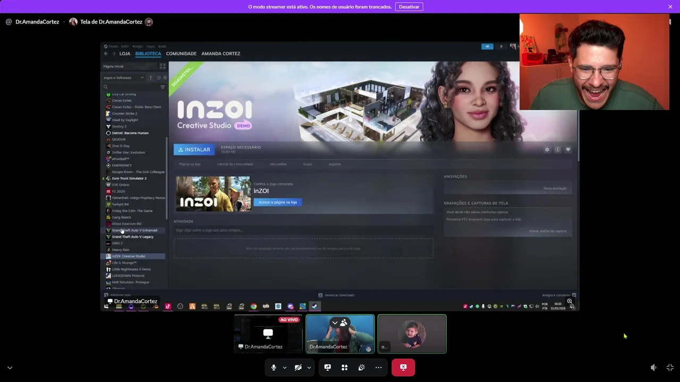Open Amigos e conversas panel

[558, 295]
